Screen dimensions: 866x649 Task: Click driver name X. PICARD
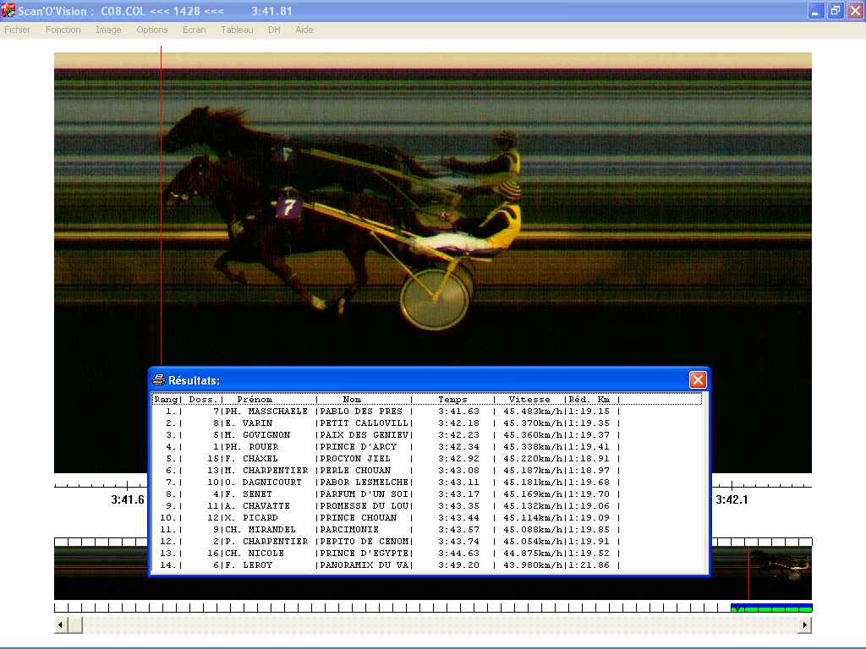pos(251,518)
